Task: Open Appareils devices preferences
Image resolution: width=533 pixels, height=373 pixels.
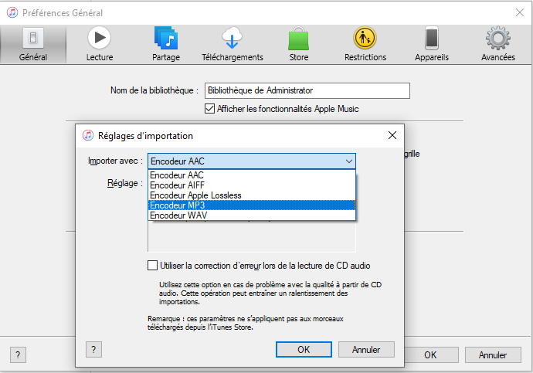Action: point(431,44)
